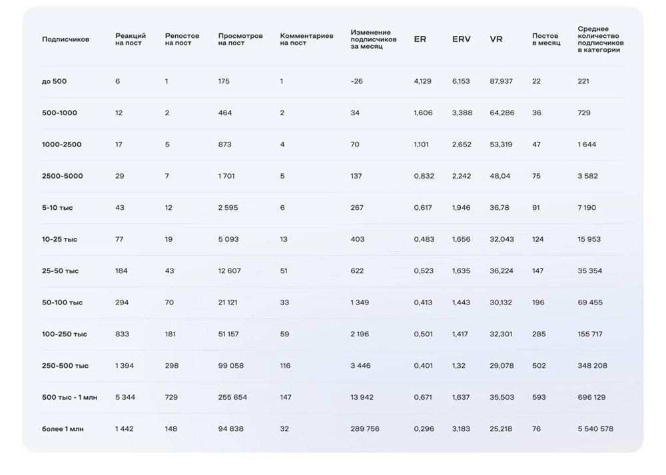Click the cell showing 255 654 views
Viewport: 666px width, 475px height.
pos(232,397)
